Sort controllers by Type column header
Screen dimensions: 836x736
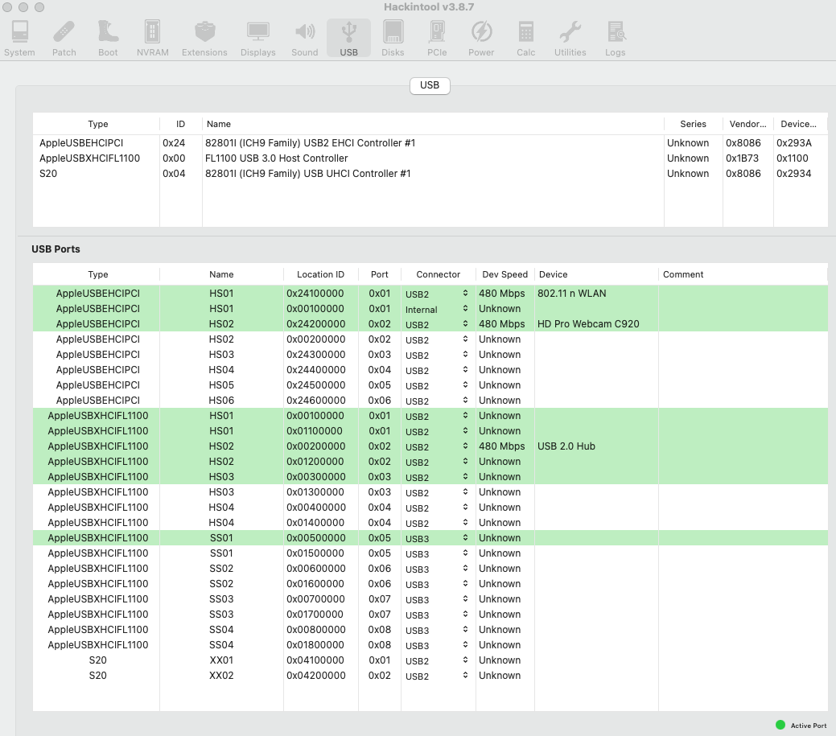[97, 124]
